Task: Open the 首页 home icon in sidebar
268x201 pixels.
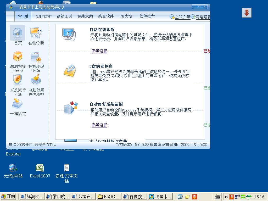Action: [x=18, y=33]
